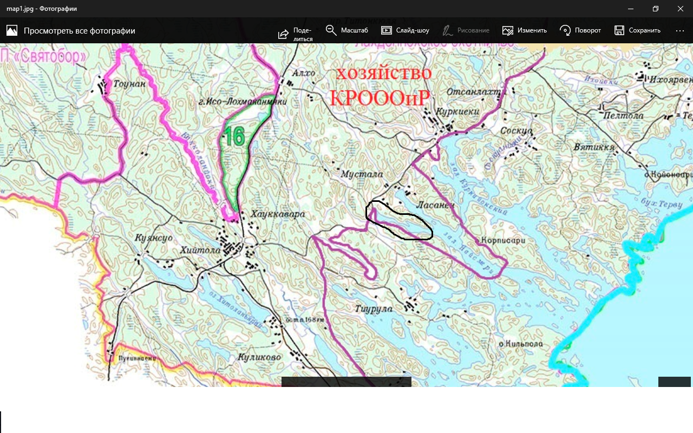Click the slideshow play icon

pos(387,30)
